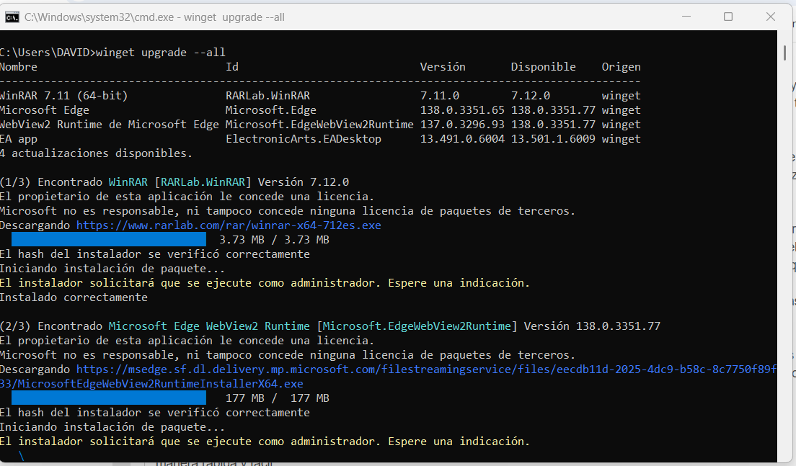Click the 'Microsoft.Edge' Id cell
Screen dimensions: 796x466
pos(271,110)
